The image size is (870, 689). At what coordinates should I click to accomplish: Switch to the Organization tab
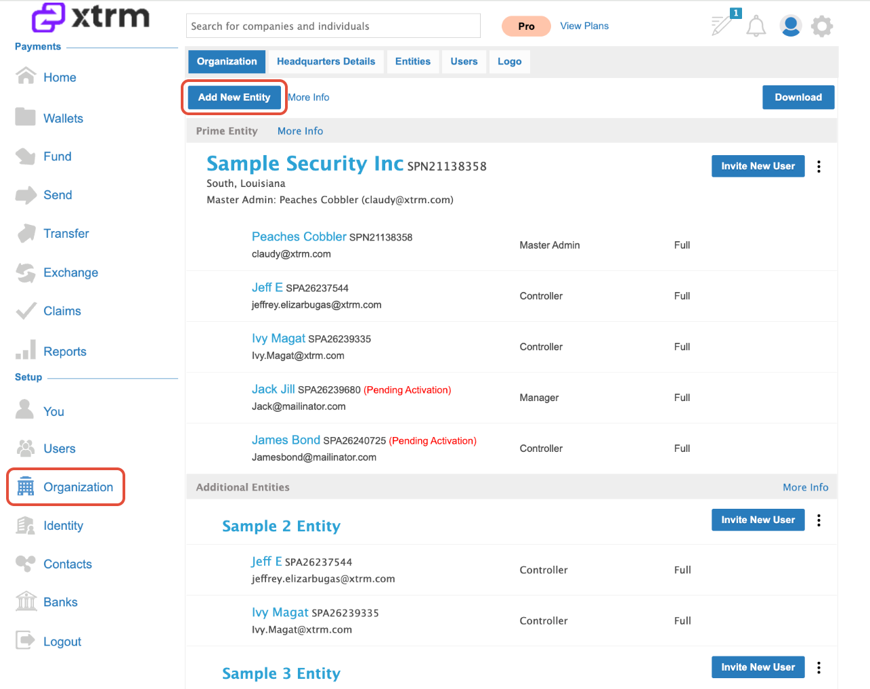(x=227, y=62)
